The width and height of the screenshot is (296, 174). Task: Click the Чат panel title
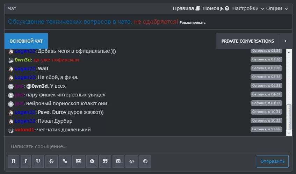click(12, 8)
